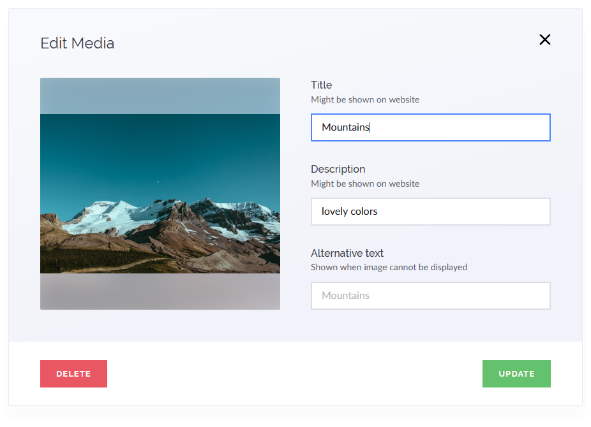591x427 pixels.
Task: Select the Edit Media heading text
Action: [77, 43]
